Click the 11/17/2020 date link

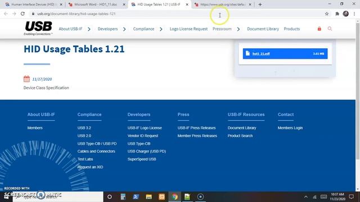pyautogui.click(x=42, y=79)
